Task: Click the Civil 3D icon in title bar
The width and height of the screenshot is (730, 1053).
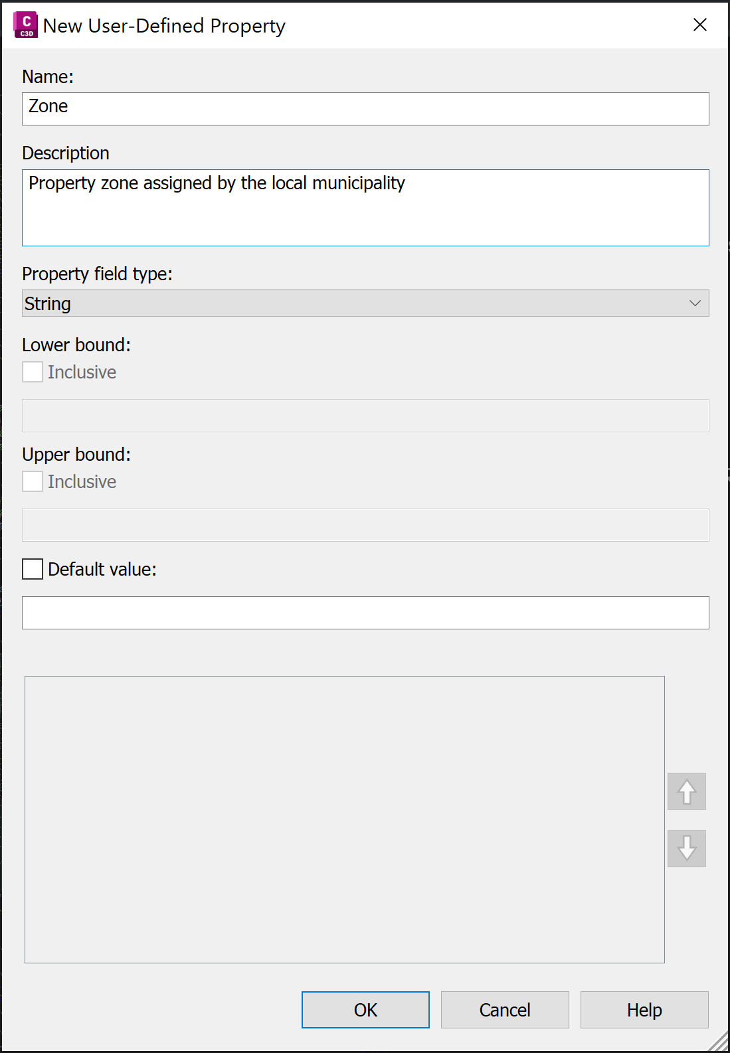Action: pos(25,25)
